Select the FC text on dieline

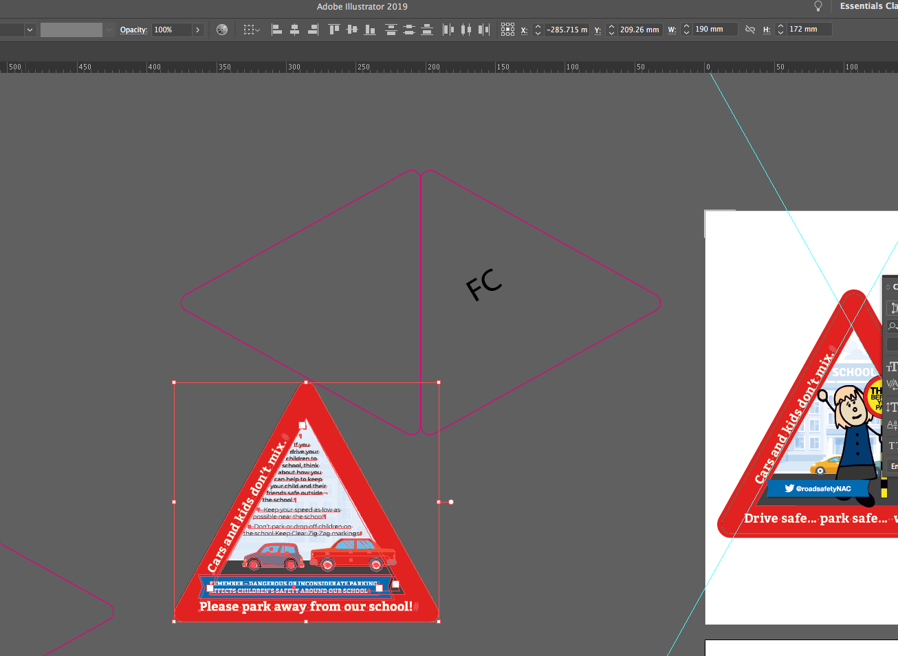(x=484, y=284)
